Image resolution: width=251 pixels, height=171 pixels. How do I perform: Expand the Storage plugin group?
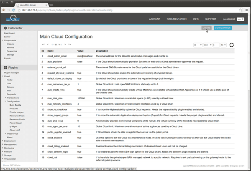(3, 155)
